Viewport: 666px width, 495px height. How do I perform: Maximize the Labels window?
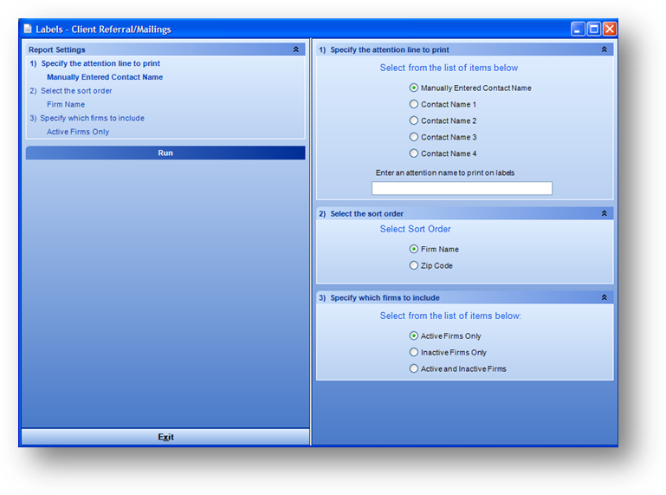pos(594,29)
